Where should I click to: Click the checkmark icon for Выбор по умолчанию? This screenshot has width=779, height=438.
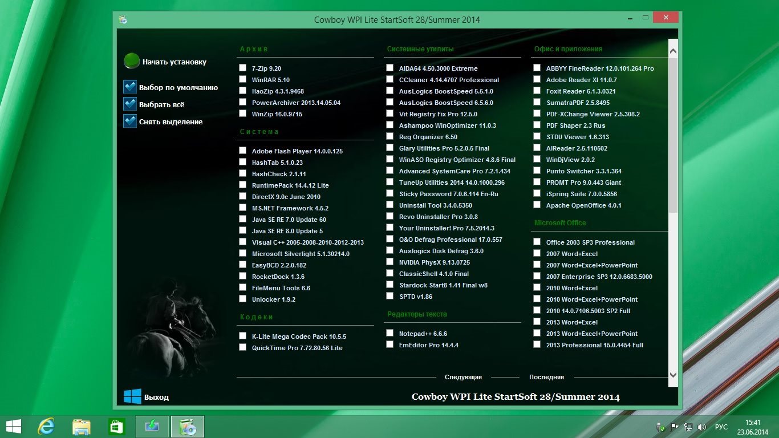click(x=130, y=87)
